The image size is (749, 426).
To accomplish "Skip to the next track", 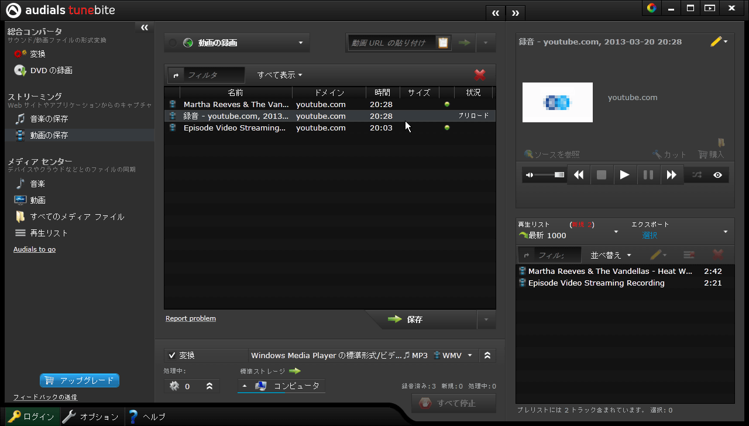I will pos(672,175).
